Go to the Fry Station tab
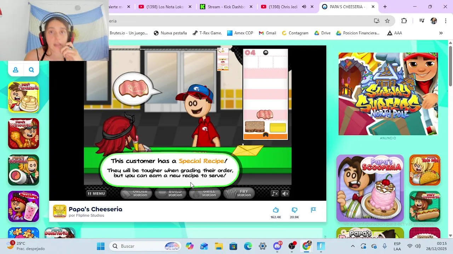Screen dimensions: 453x254 point(239,193)
